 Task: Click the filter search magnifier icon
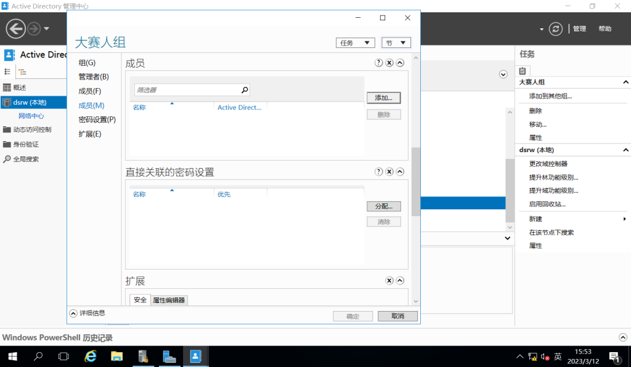tap(245, 90)
